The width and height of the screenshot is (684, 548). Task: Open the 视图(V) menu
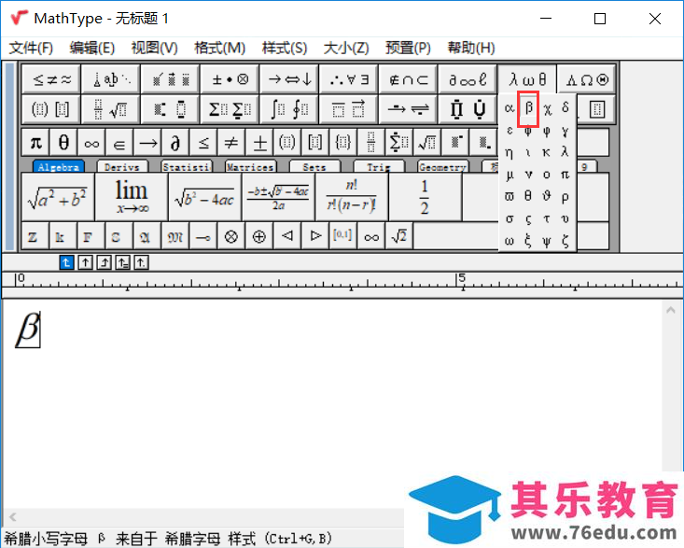(x=154, y=48)
